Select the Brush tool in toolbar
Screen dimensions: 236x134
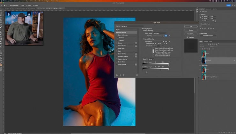pyautogui.click(x=1, y=29)
